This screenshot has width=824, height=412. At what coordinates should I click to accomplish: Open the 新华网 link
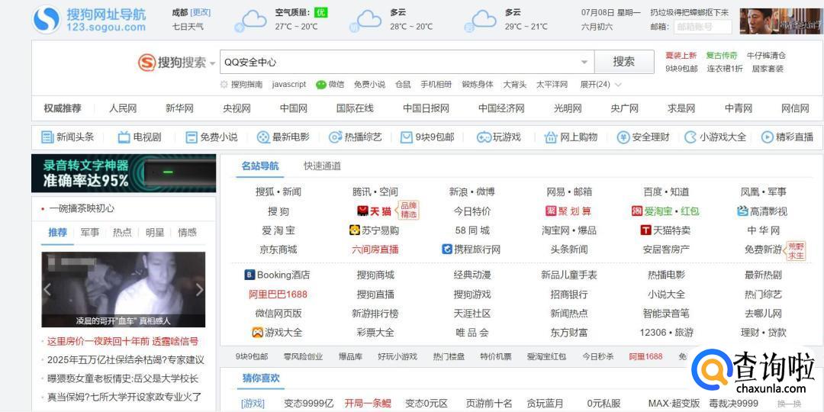(180, 109)
